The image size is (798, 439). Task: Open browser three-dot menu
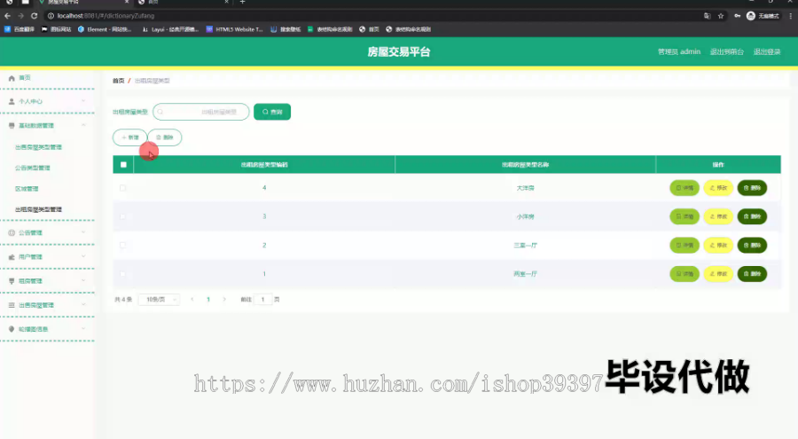pyautogui.click(x=790, y=16)
